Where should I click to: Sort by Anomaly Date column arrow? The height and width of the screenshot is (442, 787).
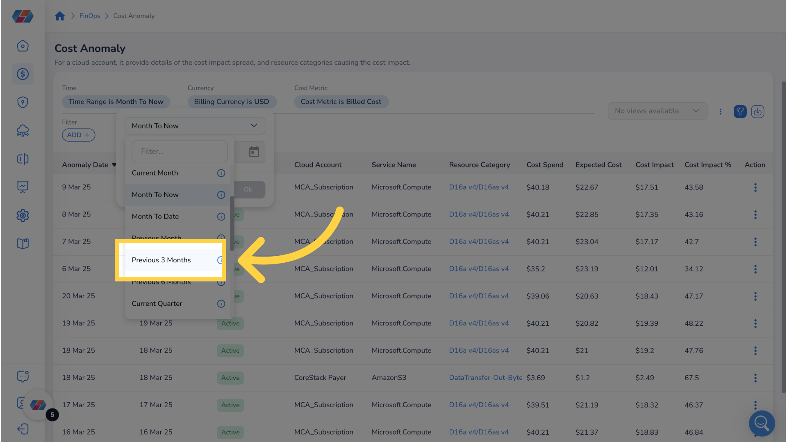click(x=114, y=165)
